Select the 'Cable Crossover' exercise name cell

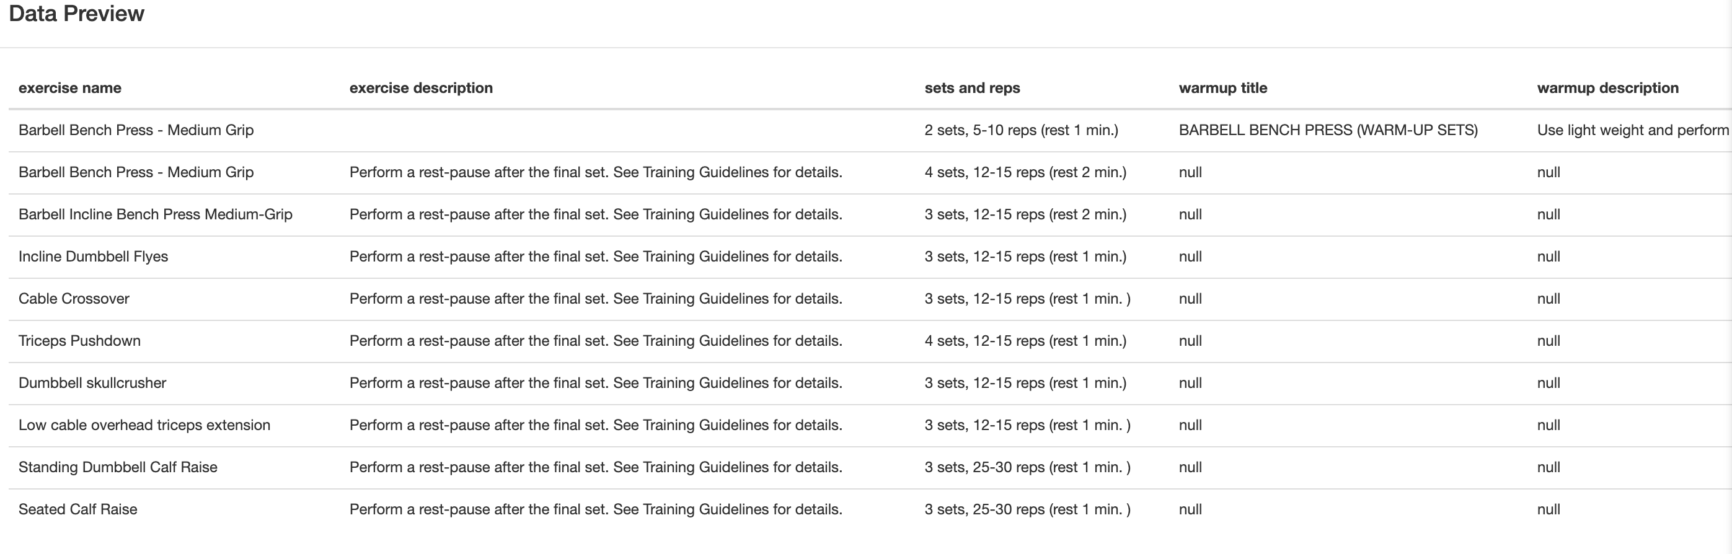[x=74, y=299]
